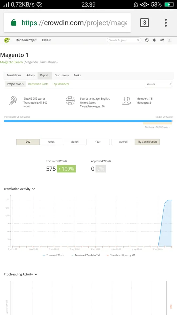
Task: Click the members people icon
Action: tap(127, 101)
